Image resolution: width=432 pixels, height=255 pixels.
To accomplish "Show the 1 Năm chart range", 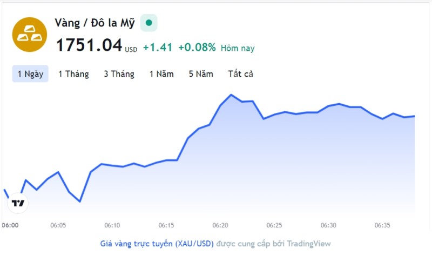I will pos(161,74).
